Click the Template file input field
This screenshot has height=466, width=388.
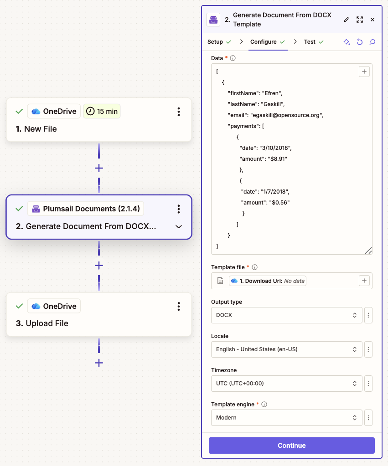point(292,281)
